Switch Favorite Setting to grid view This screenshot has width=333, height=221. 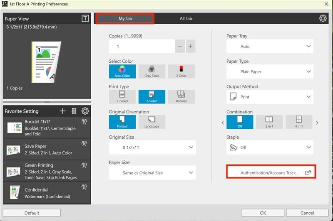click(x=74, y=111)
